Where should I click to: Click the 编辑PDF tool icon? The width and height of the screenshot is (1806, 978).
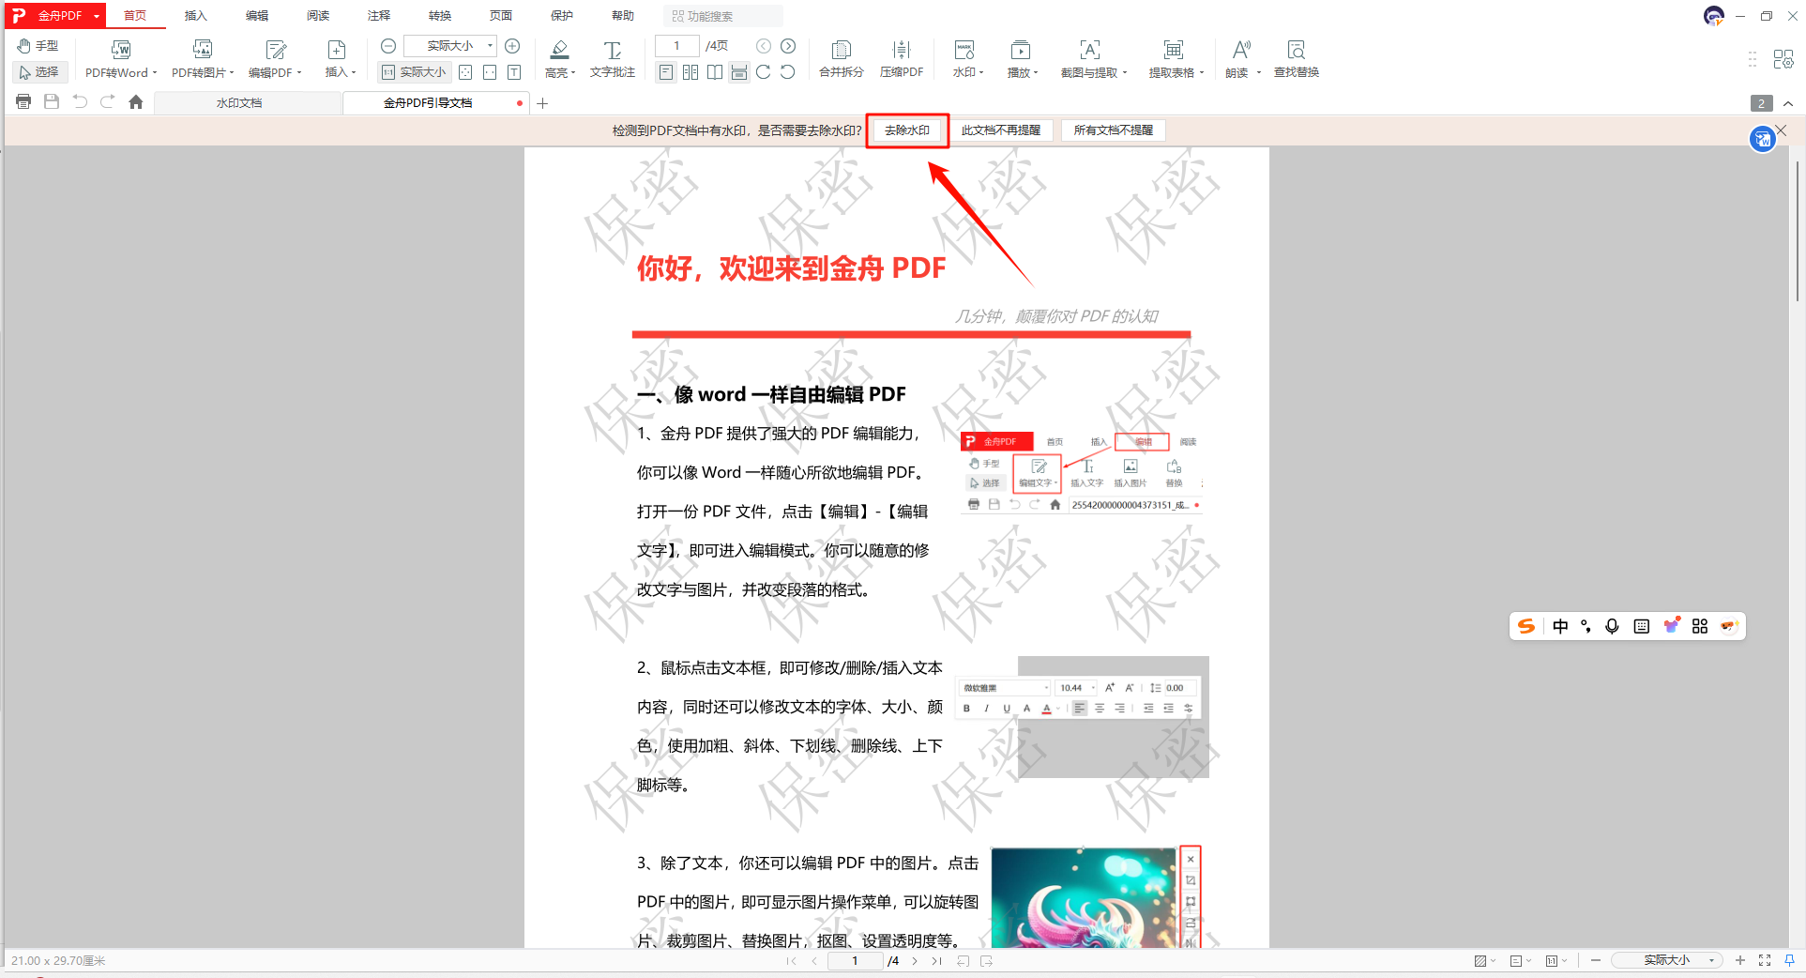click(275, 50)
